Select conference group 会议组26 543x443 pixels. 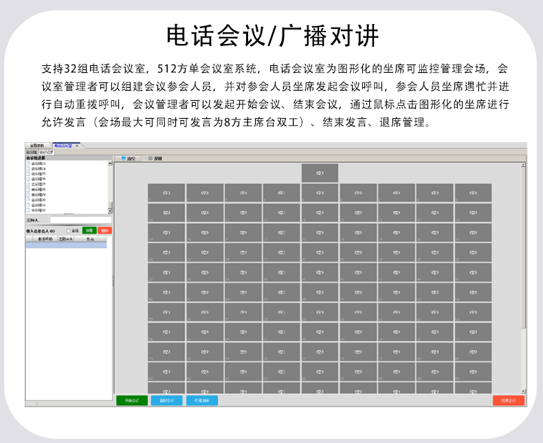[x=36, y=179]
